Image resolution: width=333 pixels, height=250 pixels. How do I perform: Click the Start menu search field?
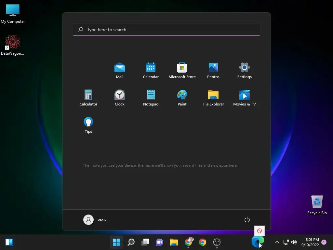[x=166, y=30]
